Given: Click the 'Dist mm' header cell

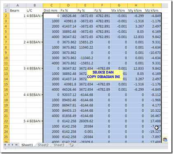Looking at the screenshot, I should click(51, 11).
